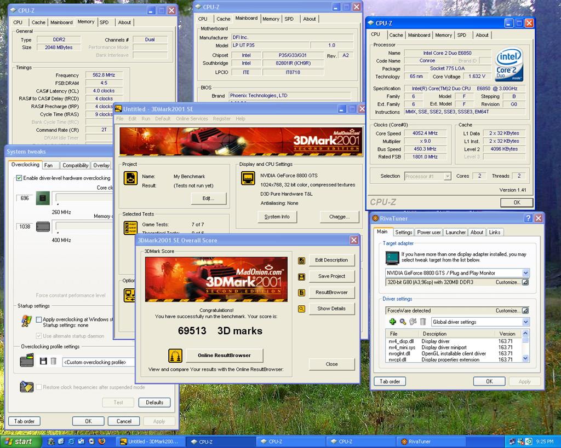This screenshot has width=561, height=448.
Task: Select nv4_disp.dll row in RivaTuner driver list
Action: pos(453,341)
